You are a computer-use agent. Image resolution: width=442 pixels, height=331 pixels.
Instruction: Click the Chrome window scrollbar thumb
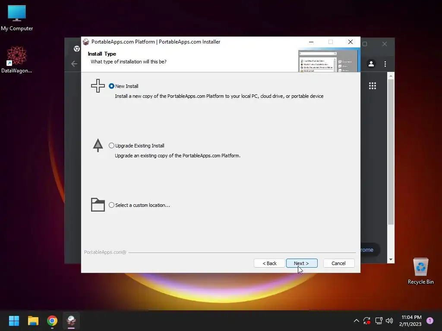[391, 152]
